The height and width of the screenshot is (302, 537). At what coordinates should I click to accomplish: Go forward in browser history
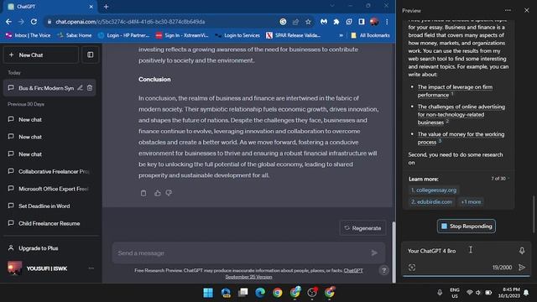pos(21,22)
